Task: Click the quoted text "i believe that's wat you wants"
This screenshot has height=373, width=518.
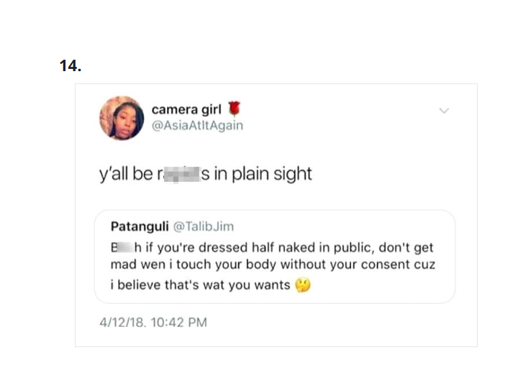Action: pyautogui.click(x=200, y=285)
